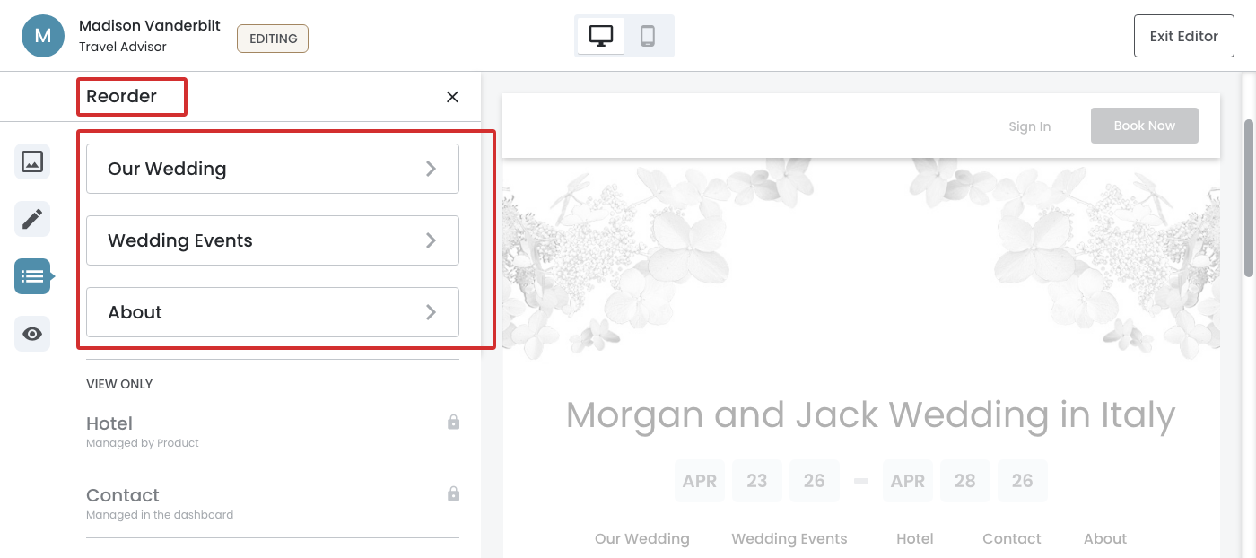This screenshot has height=558, width=1256.
Task: Select Hotel in the preview navigation
Action: 914,538
